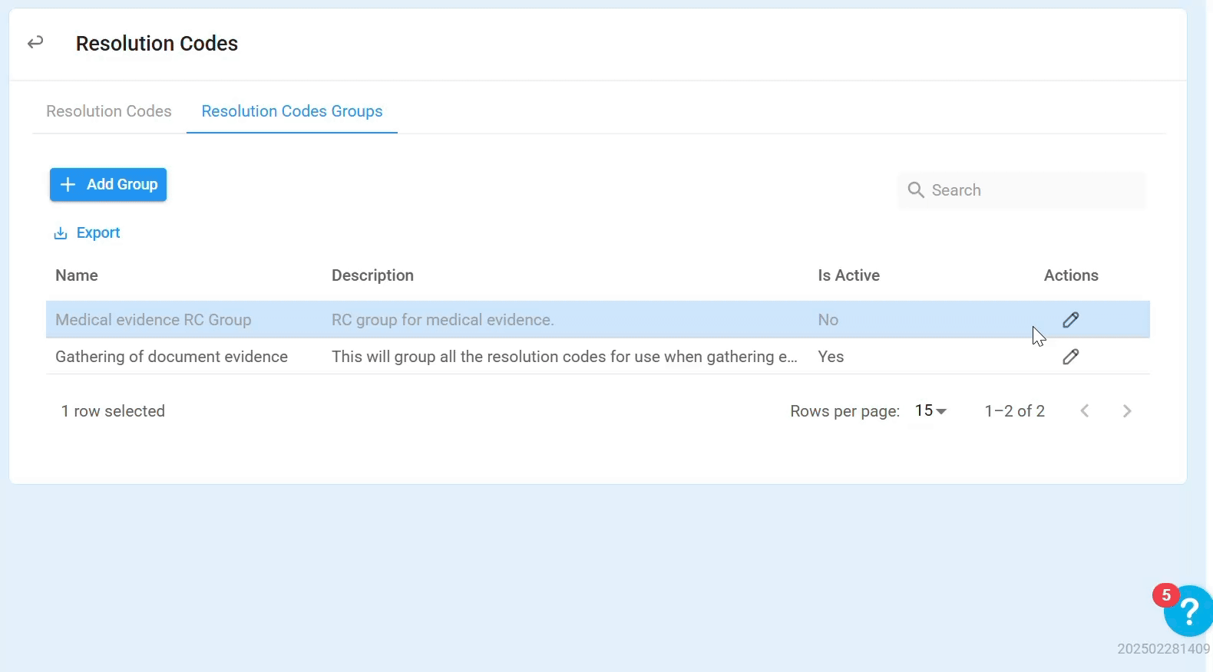Select the Resolution Codes Groups tab
Screen dimensions: 1213x672
292,111
